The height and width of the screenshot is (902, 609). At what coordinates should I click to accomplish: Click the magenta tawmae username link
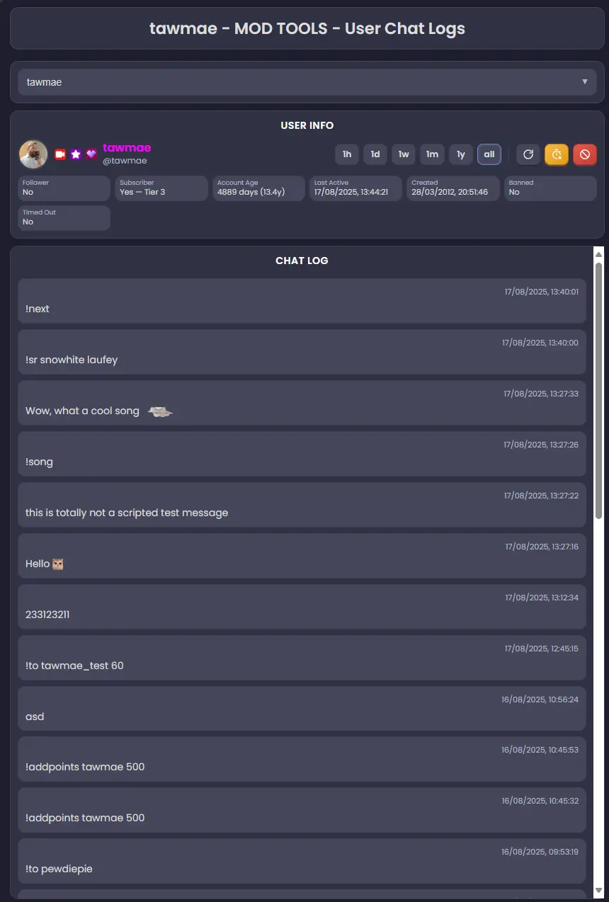pyautogui.click(x=127, y=148)
